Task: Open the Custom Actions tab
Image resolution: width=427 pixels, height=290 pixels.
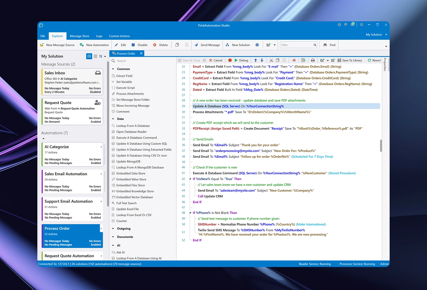Action: coord(119,36)
